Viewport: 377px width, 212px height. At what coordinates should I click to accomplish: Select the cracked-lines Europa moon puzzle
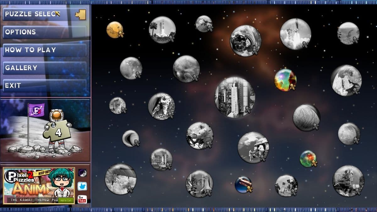306,117
